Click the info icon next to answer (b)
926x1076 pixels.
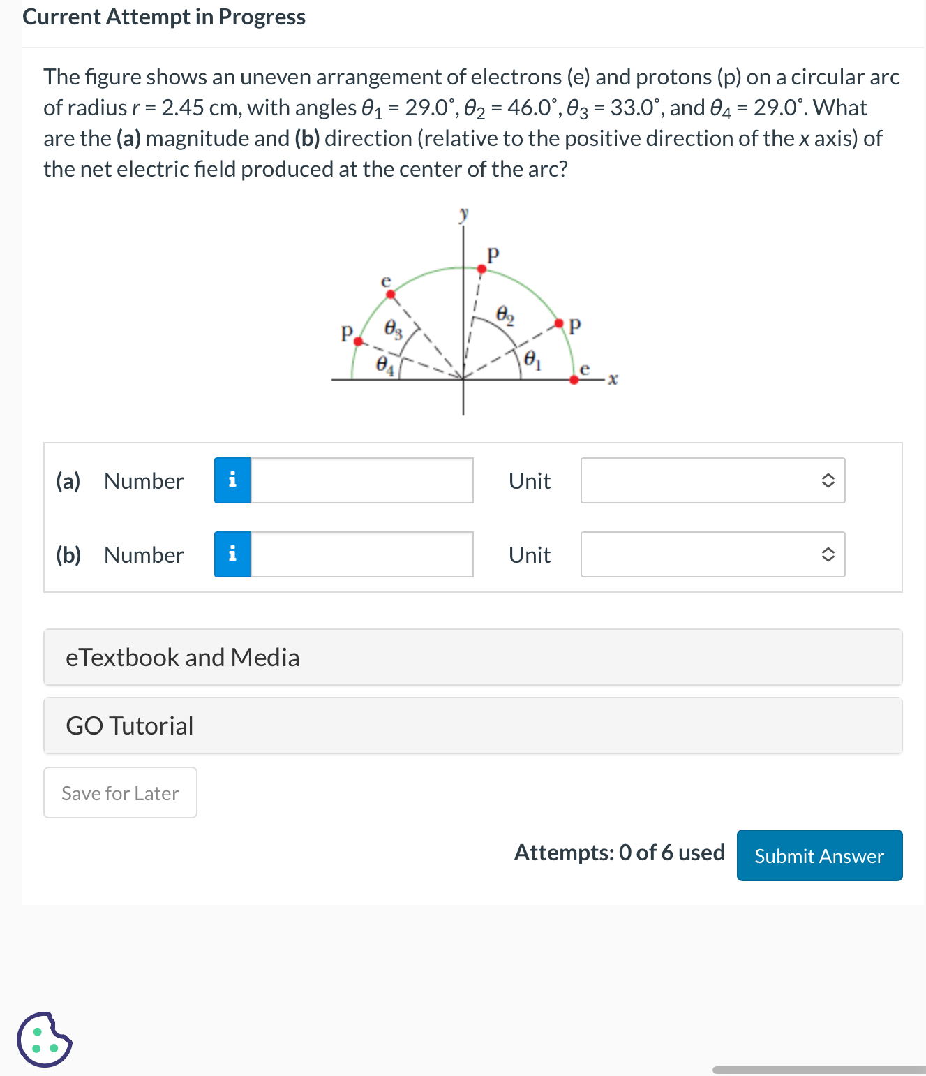coord(232,554)
